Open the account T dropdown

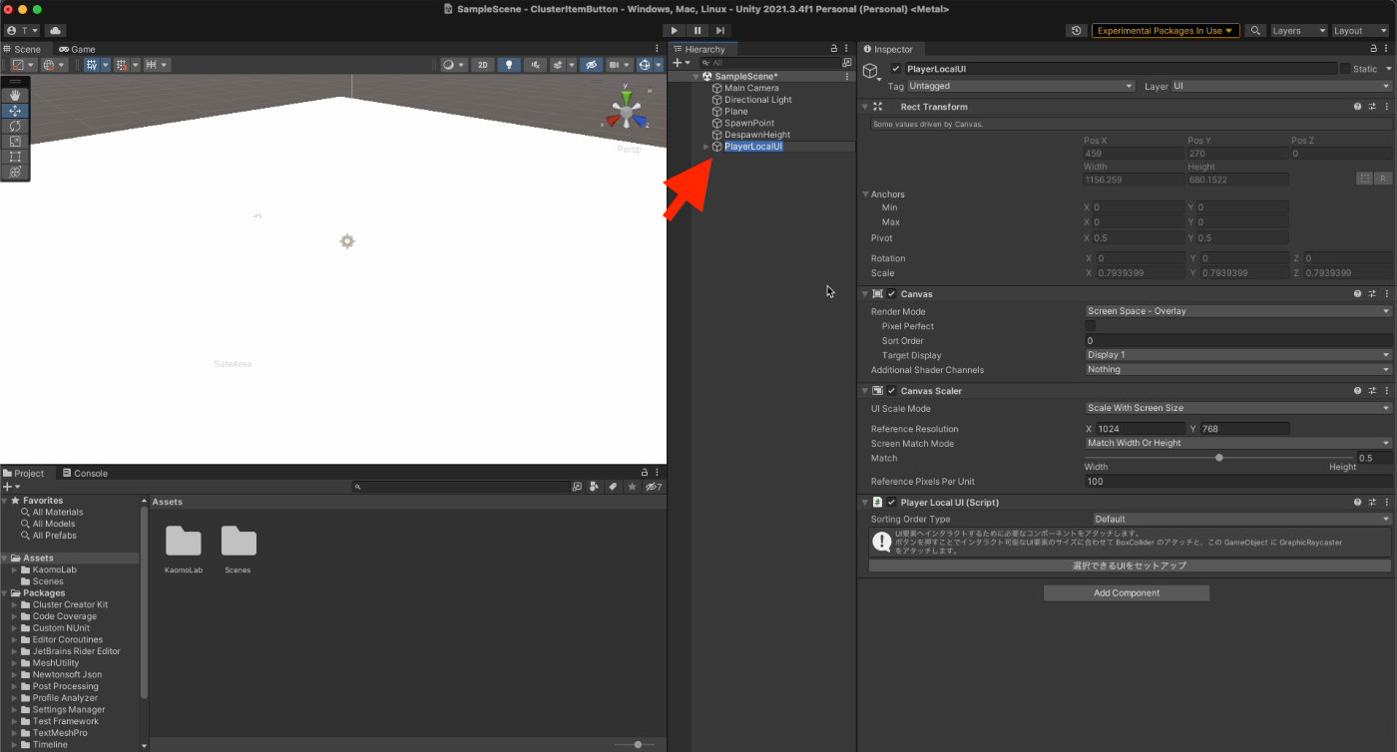click(22, 31)
